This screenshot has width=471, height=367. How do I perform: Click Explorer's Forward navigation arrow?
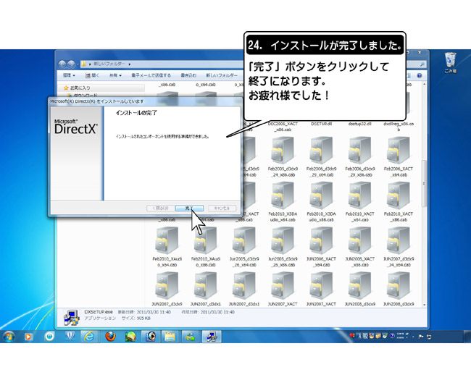[72, 64]
